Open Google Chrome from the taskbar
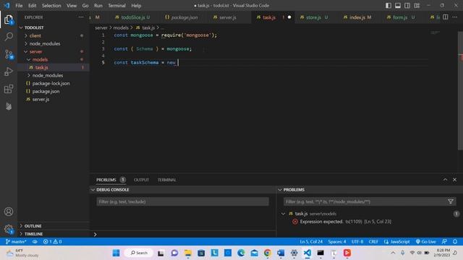Image resolution: width=463 pixels, height=260 pixels. 268,253
